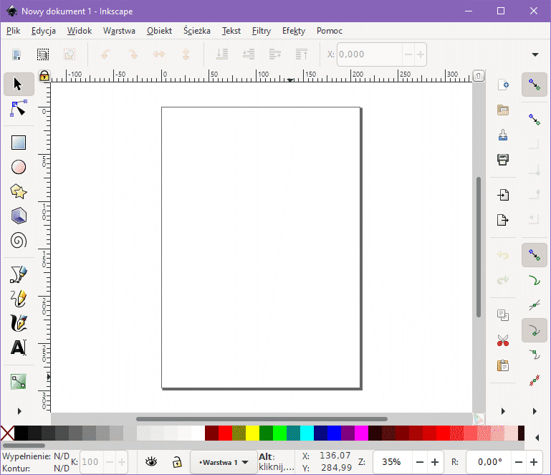Open the Warstwa 1 layer dropdown
This screenshot has width=551, height=475.
point(224,462)
